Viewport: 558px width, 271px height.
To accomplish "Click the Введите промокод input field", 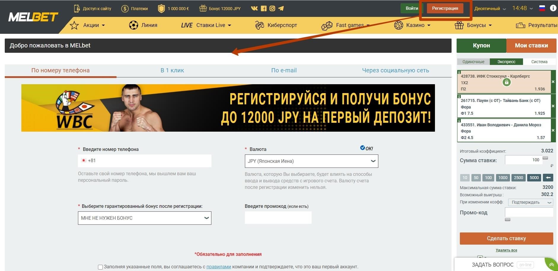I will pos(278,218).
